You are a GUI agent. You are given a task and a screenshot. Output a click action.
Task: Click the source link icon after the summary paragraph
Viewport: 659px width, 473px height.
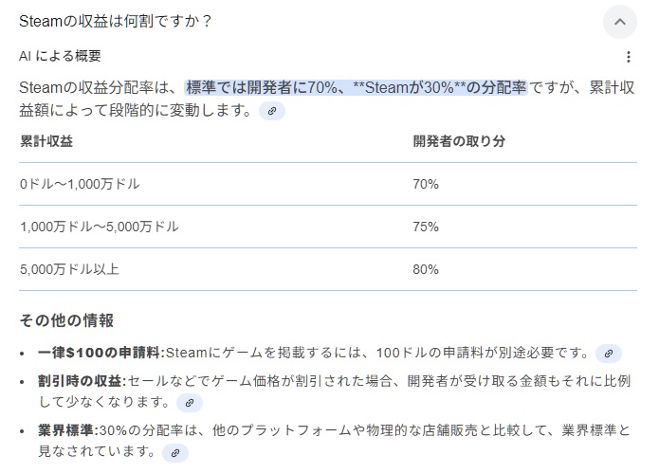tap(272, 112)
